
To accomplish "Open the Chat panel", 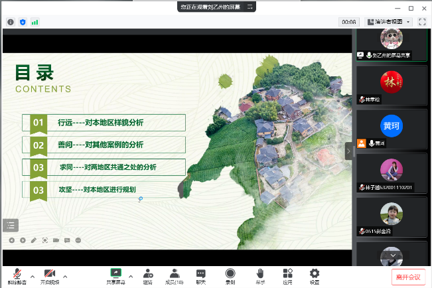I will [200, 273].
